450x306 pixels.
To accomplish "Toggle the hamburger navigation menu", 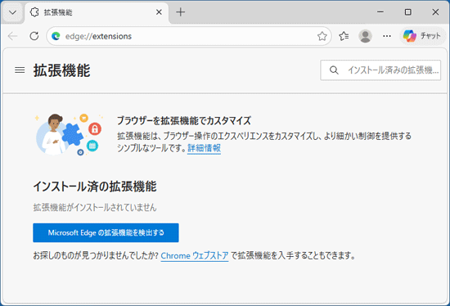I will [20, 70].
